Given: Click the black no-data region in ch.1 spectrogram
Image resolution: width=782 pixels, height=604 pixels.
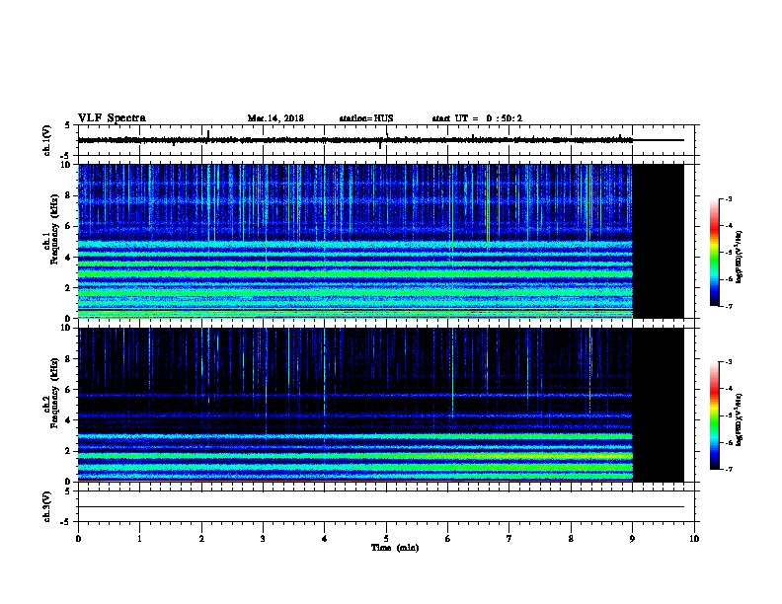Looking at the screenshot, I should [x=658, y=241].
